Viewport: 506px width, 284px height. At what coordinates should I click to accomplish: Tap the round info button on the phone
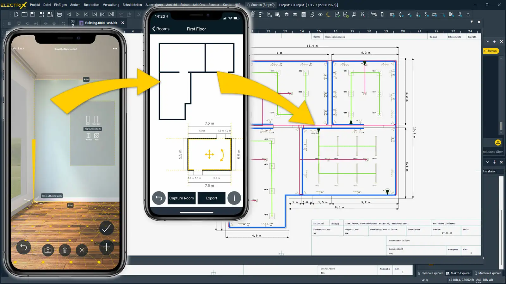(234, 198)
